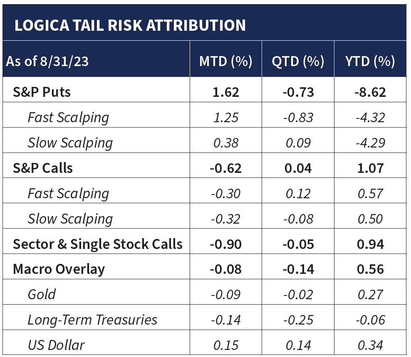Click the S&P Calls row label
The width and height of the screenshot is (411, 357).
[x=43, y=168]
